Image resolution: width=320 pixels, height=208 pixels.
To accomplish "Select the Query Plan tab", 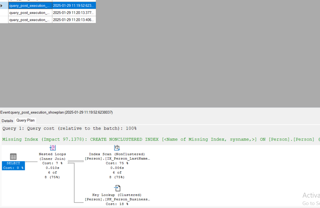I will [x=26, y=120].
